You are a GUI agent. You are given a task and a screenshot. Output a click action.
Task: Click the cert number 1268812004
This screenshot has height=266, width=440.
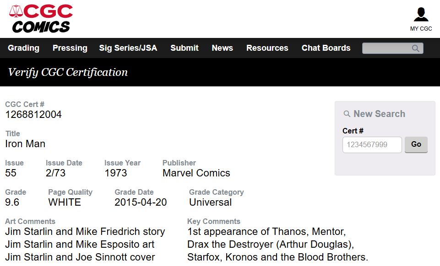click(x=33, y=115)
